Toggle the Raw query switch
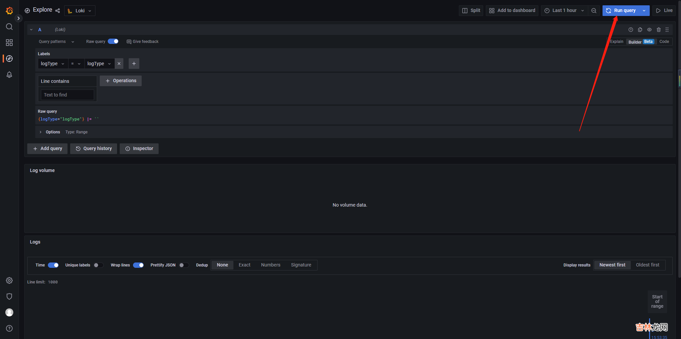Screen dimensions: 681x339 113,42
